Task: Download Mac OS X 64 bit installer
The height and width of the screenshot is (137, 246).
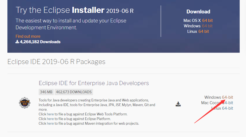Action: click(x=207, y=21)
